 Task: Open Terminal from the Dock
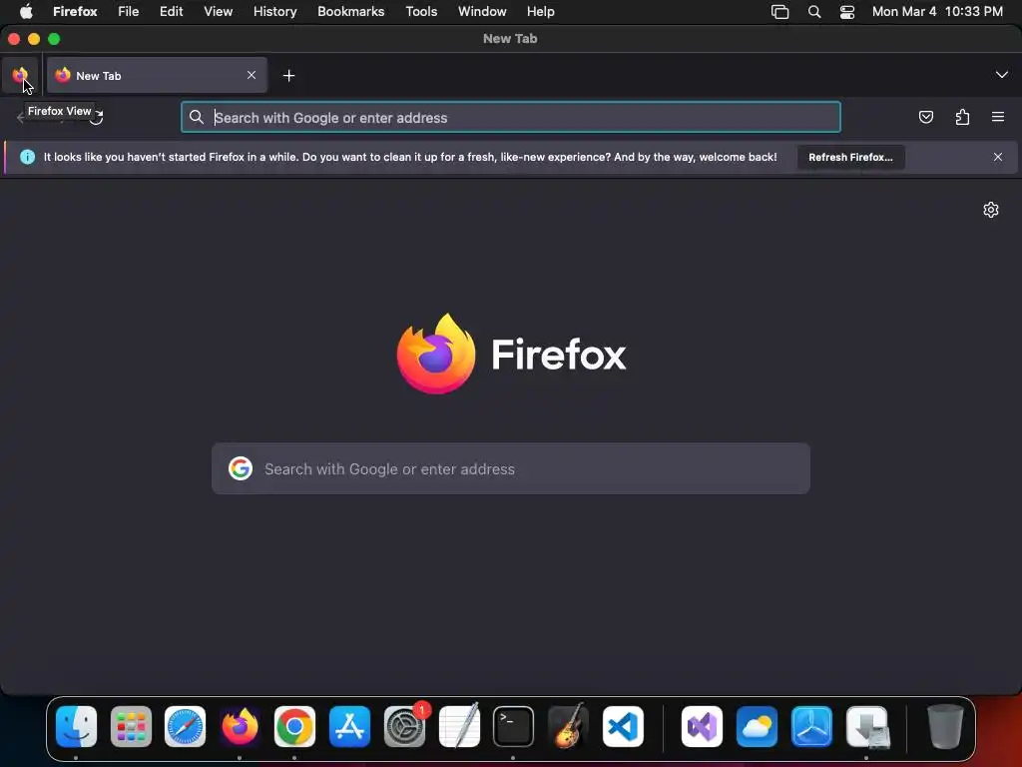[x=513, y=726]
